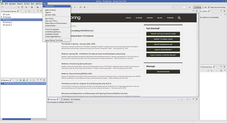
Task: Click the search magnifier on Spring dashboard
Action: [x=179, y=18]
